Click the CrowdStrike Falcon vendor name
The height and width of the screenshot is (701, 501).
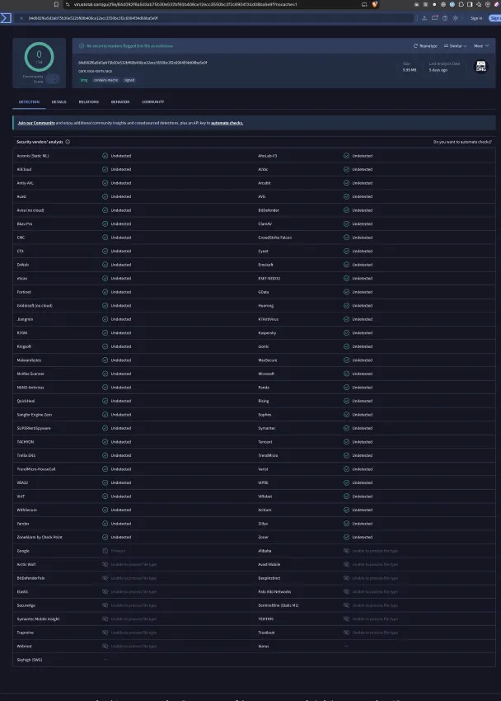274,238
